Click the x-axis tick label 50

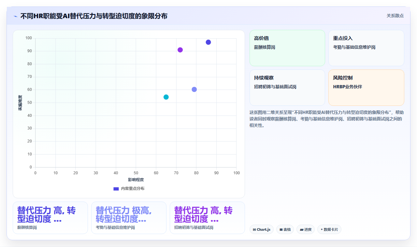[x=136, y=173]
